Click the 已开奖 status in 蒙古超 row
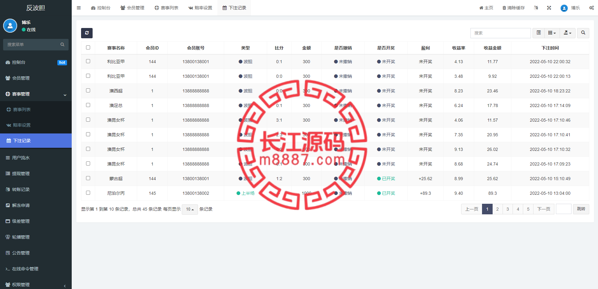 (x=386, y=179)
